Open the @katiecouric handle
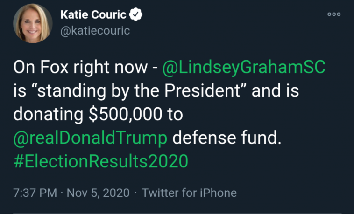Image resolution: width=354 pixels, height=214 pixels. [95, 31]
